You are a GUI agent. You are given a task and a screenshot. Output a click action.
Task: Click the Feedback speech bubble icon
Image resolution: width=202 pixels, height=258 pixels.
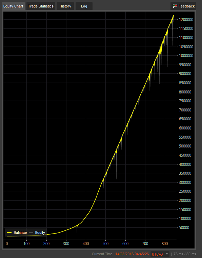(x=175, y=6)
